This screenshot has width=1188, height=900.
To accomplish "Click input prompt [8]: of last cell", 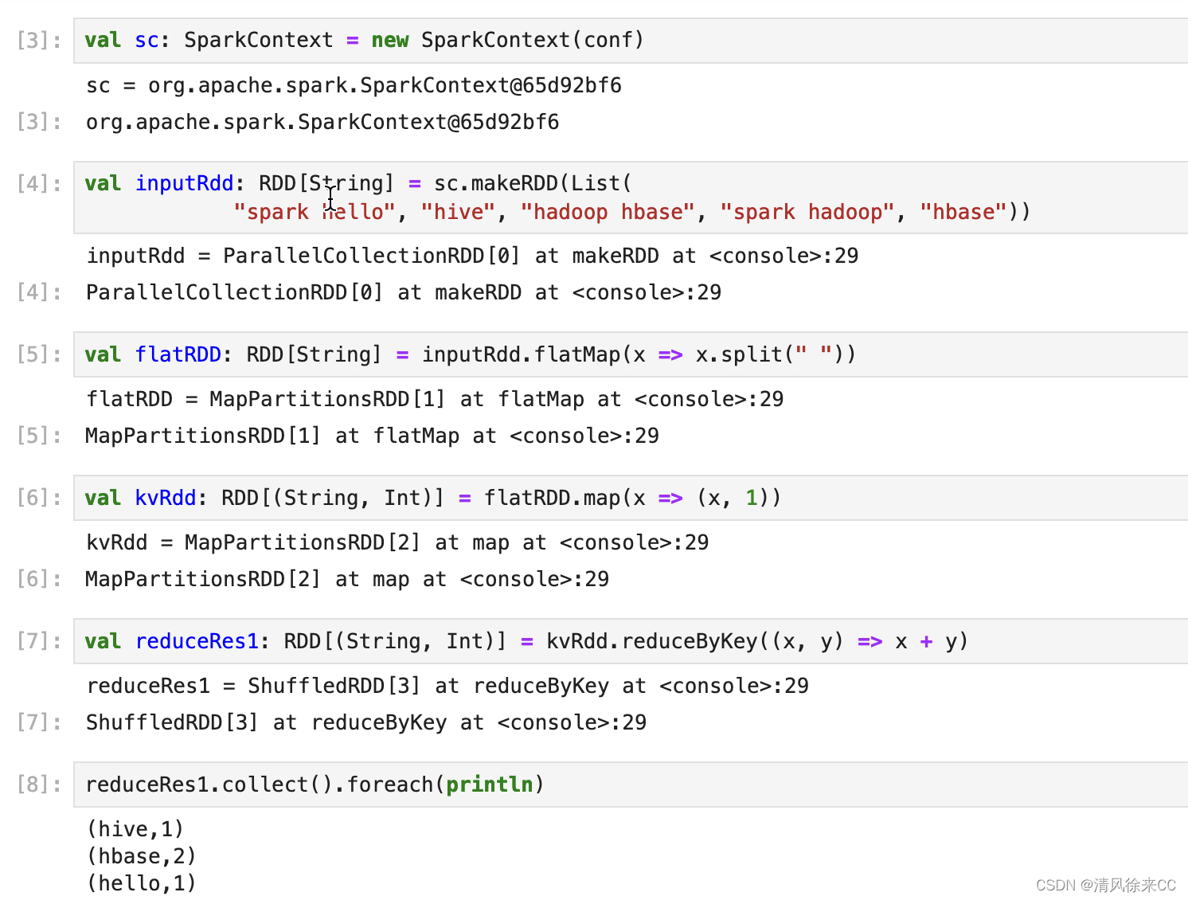I will coord(39,785).
